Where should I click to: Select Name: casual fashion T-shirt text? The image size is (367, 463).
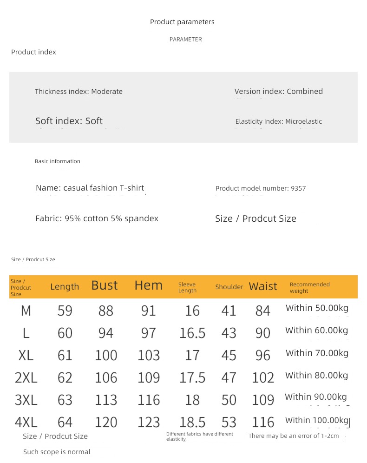pyautogui.click(x=90, y=188)
